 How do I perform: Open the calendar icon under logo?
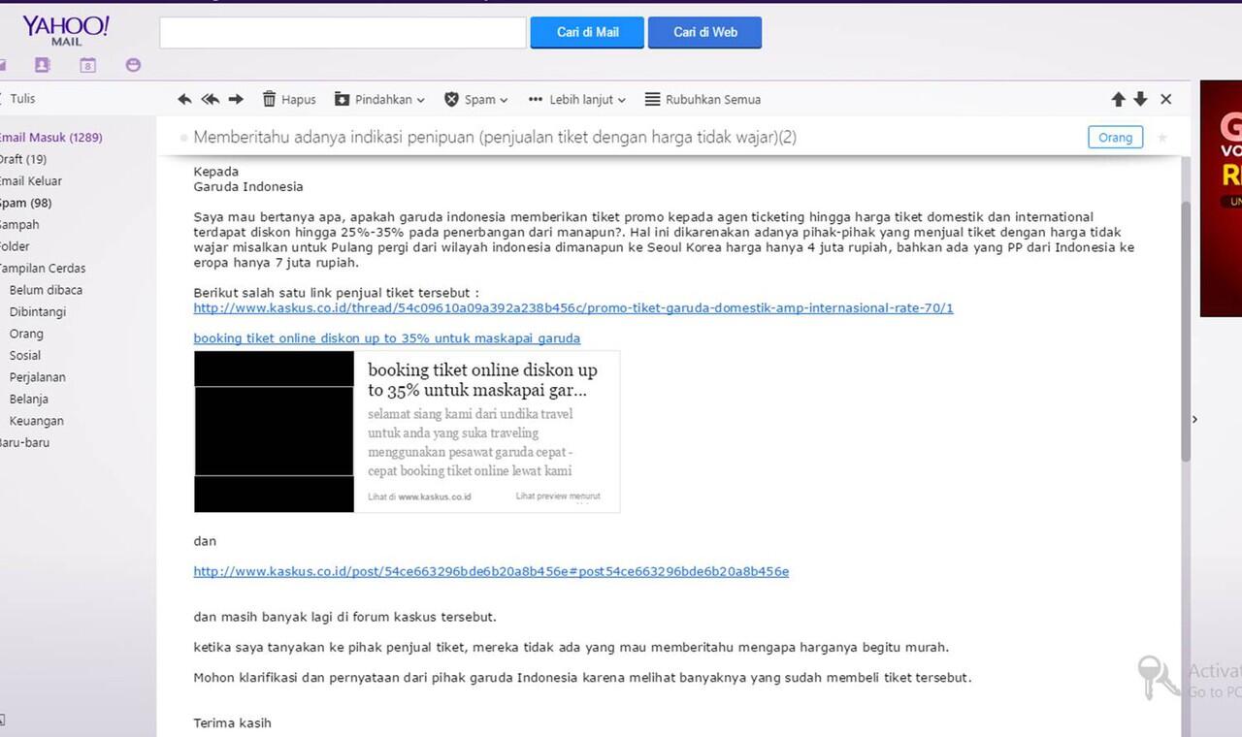87,65
